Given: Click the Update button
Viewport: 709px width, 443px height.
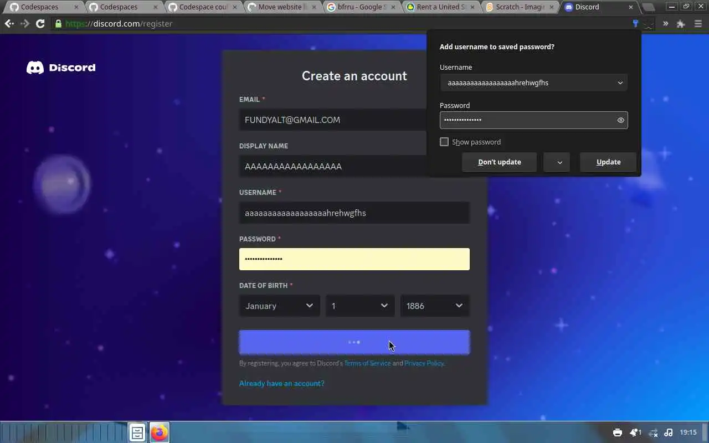Looking at the screenshot, I should pos(608,162).
